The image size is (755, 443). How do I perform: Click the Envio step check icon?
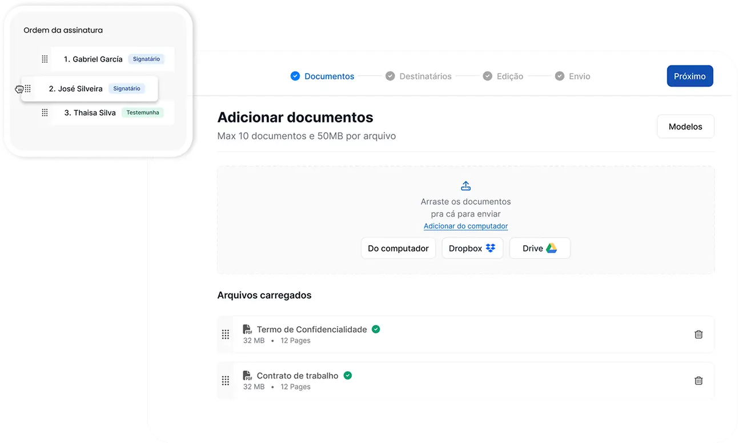tap(560, 76)
